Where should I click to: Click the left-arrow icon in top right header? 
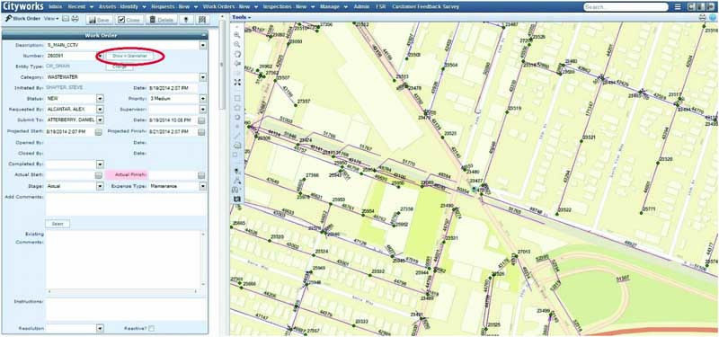(x=690, y=7)
